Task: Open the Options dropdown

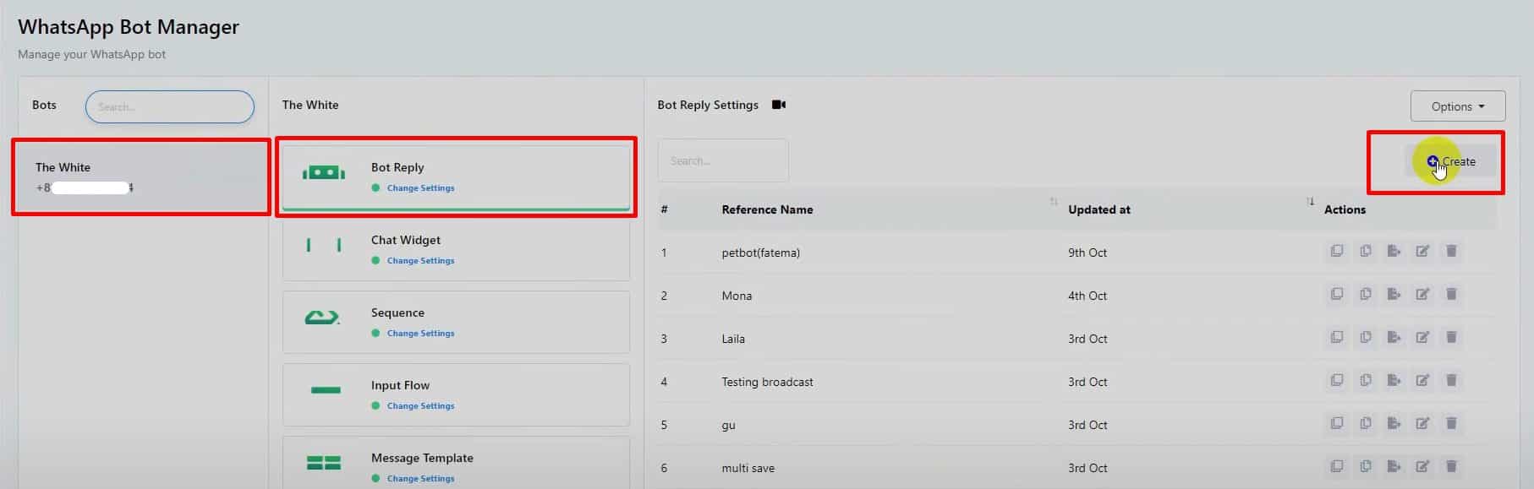Action: point(1457,106)
